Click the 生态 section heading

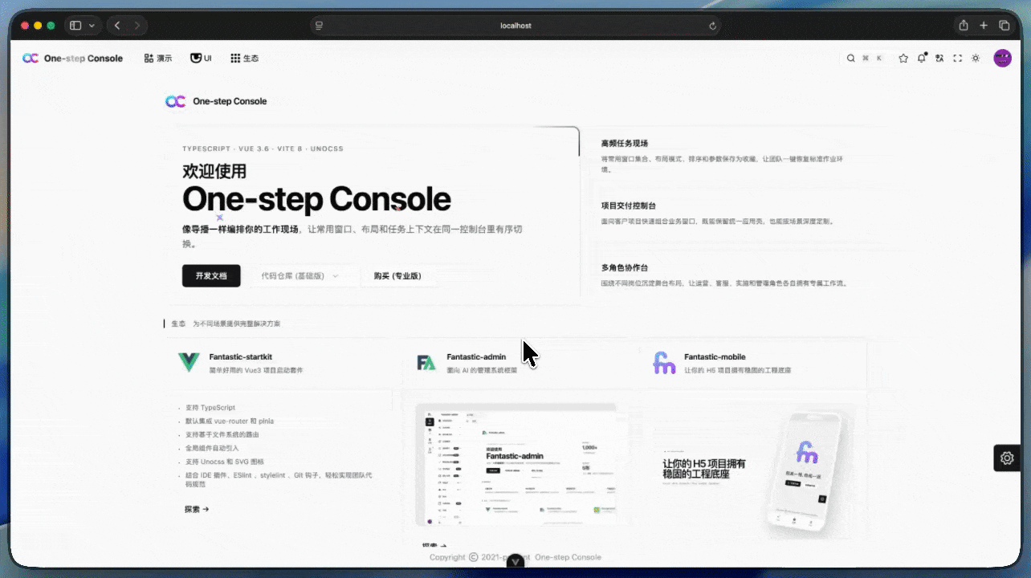[178, 324]
